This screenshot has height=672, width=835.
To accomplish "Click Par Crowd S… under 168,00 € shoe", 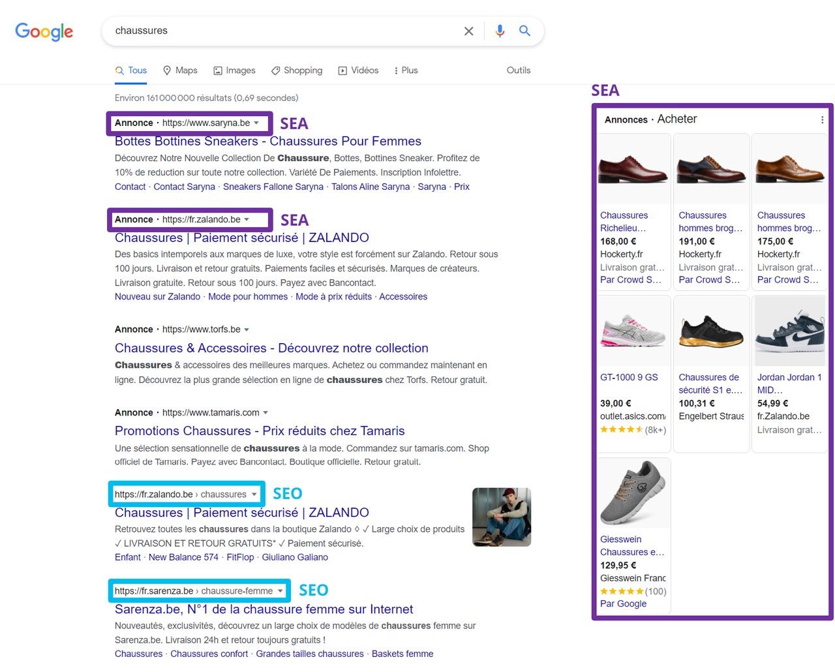I will coord(631,279).
